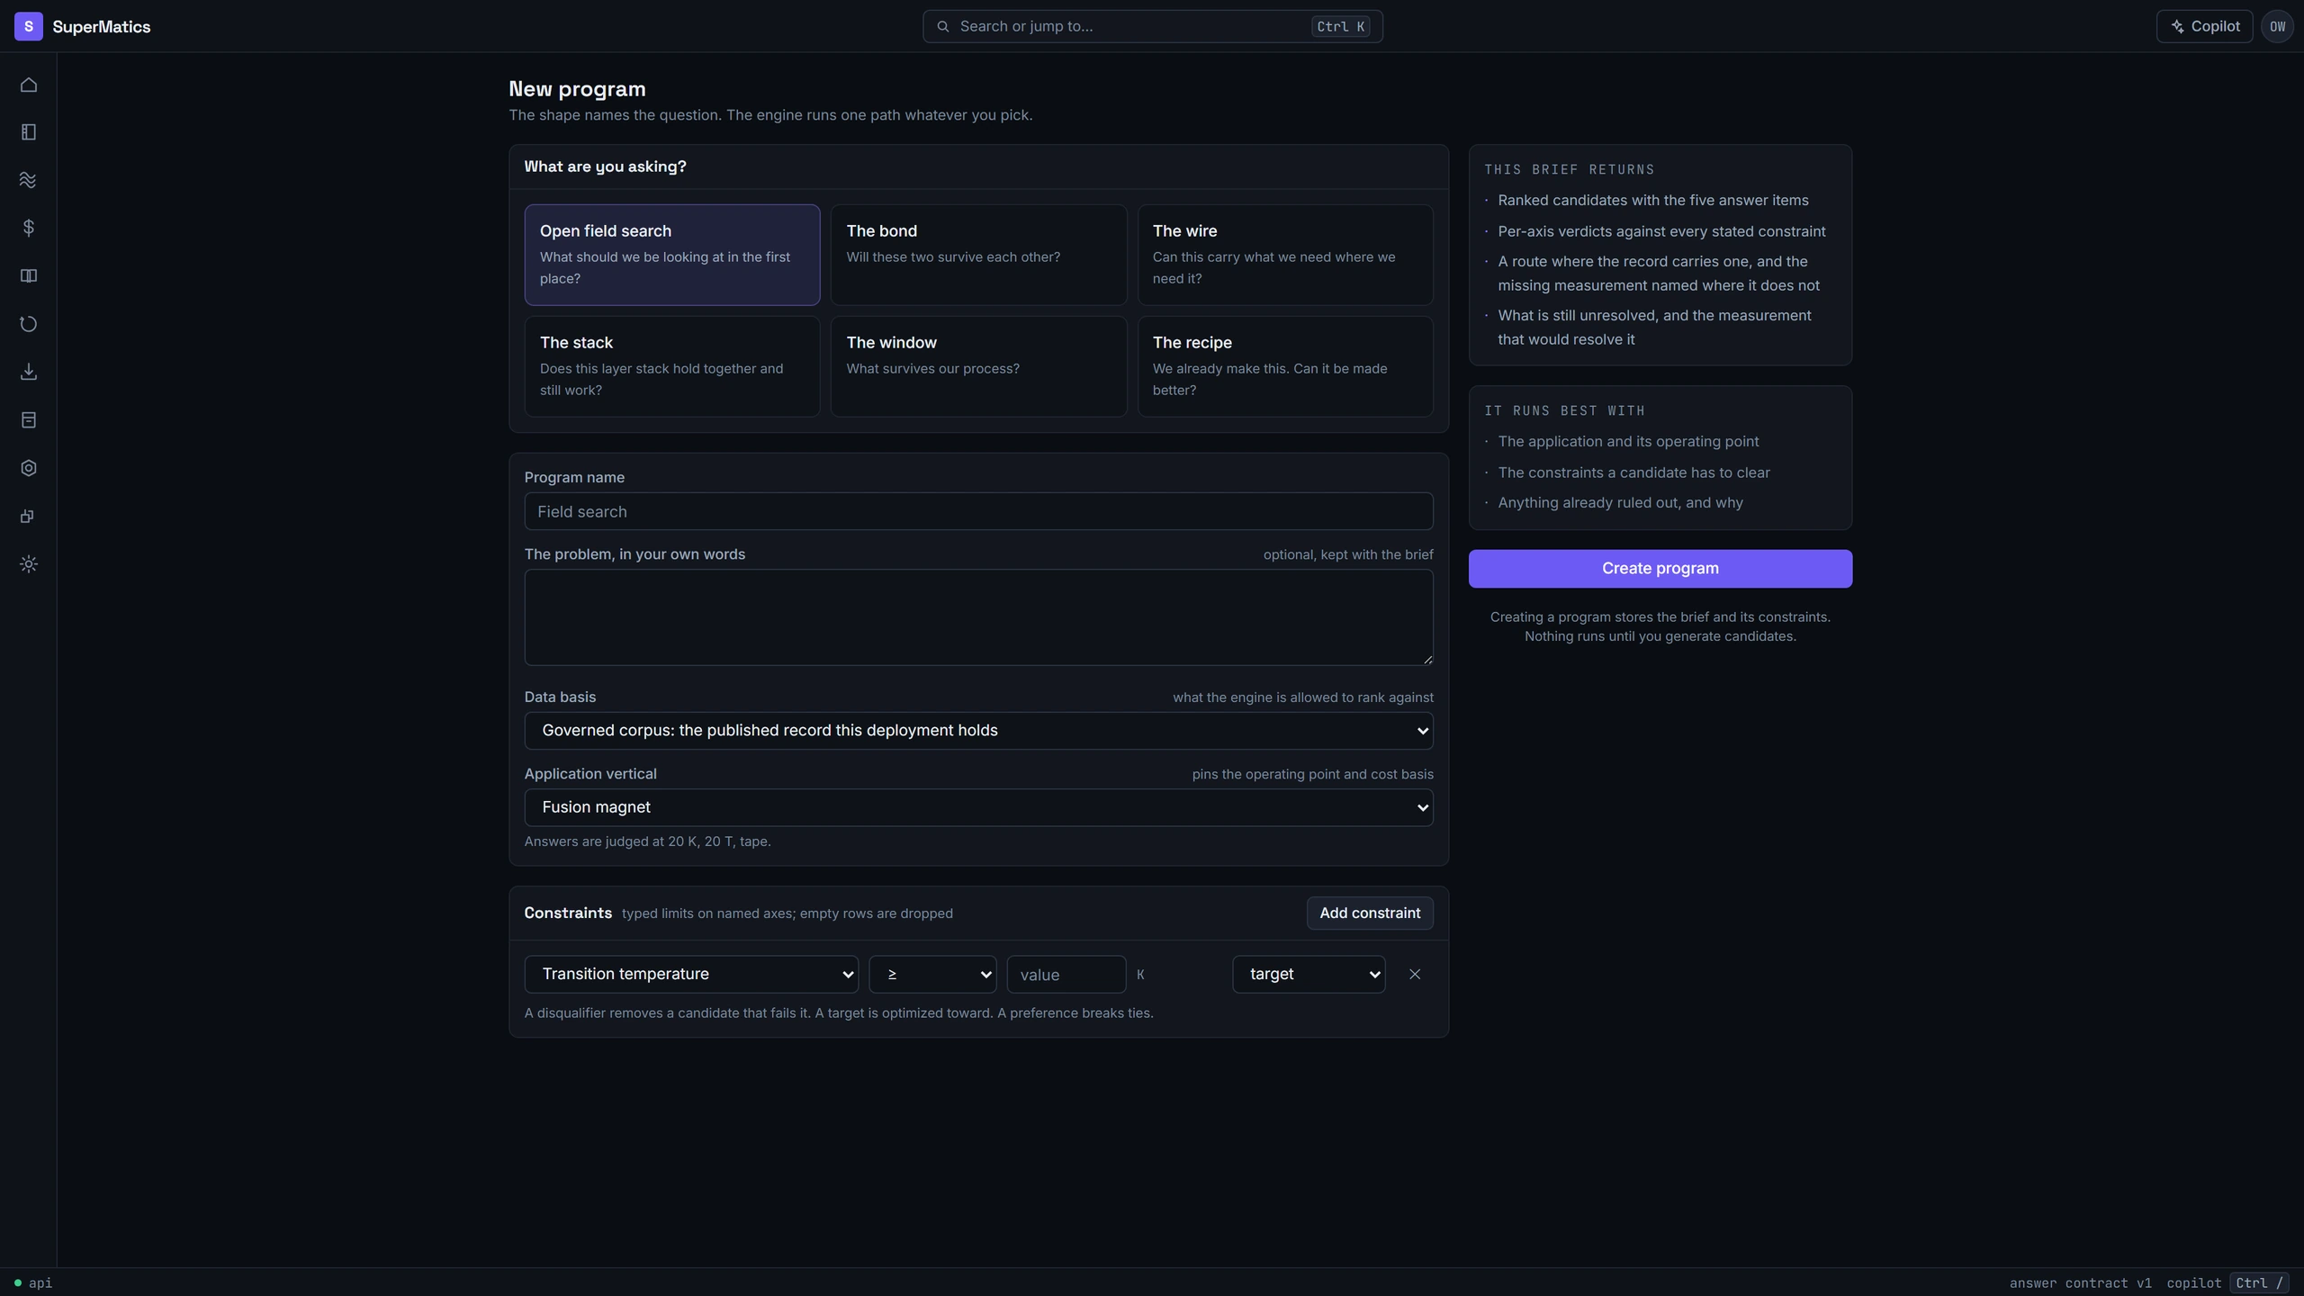
Task: Click the Ctrl / copilot shortcut badge
Action: (x=2259, y=1282)
